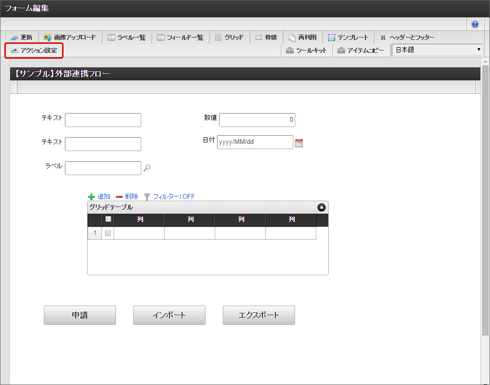Open the calendar picker beside 日付 field
The width and height of the screenshot is (490, 385).
[x=299, y=143]
